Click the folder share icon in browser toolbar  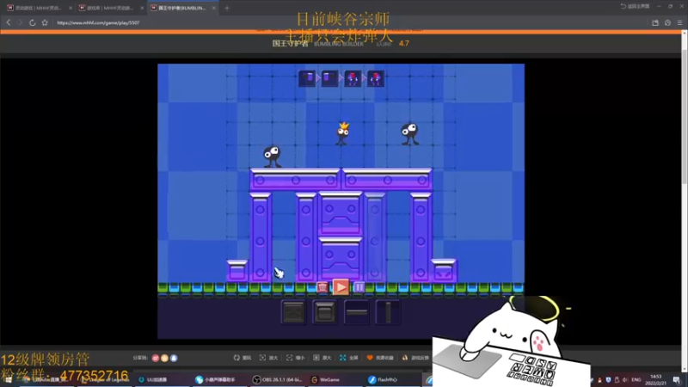[655, 22]
